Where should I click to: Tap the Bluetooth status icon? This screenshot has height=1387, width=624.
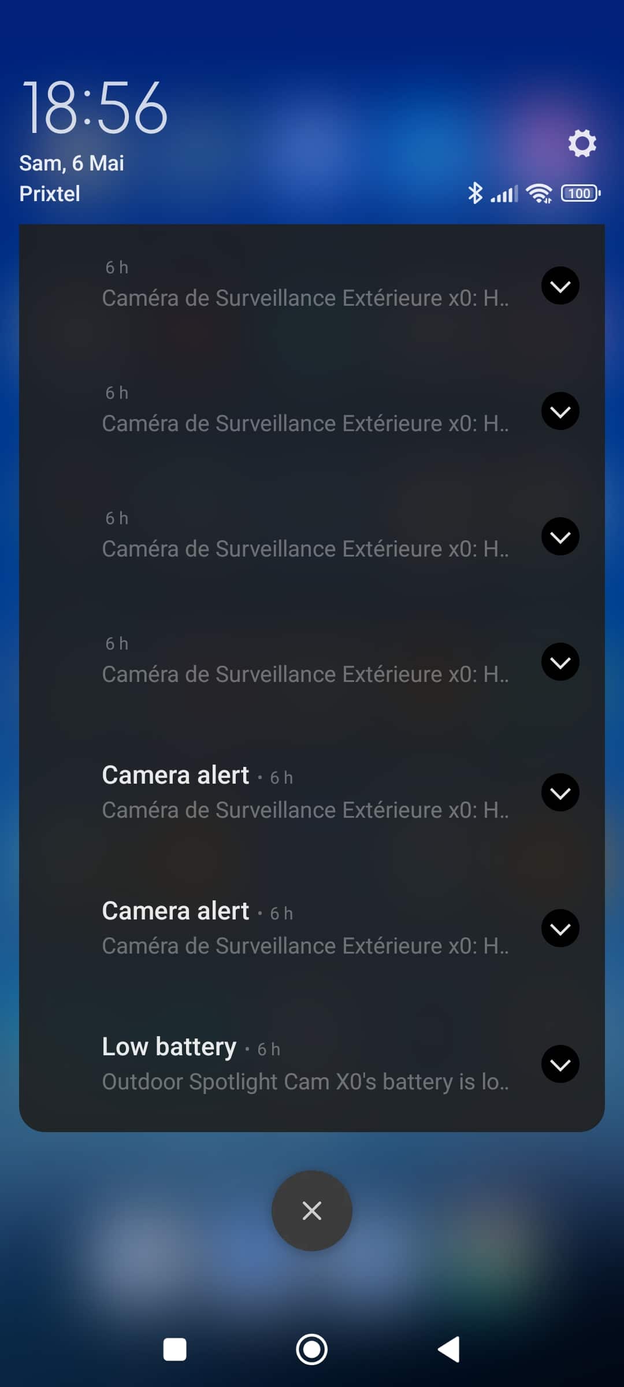coord(475,193)
